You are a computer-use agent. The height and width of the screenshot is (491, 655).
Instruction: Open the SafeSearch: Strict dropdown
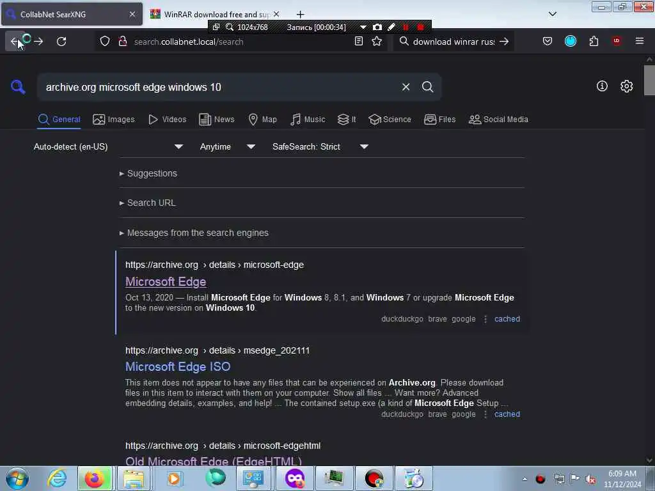pos(320,146)
